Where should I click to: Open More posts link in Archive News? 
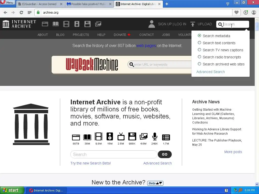tap(233, 152)
